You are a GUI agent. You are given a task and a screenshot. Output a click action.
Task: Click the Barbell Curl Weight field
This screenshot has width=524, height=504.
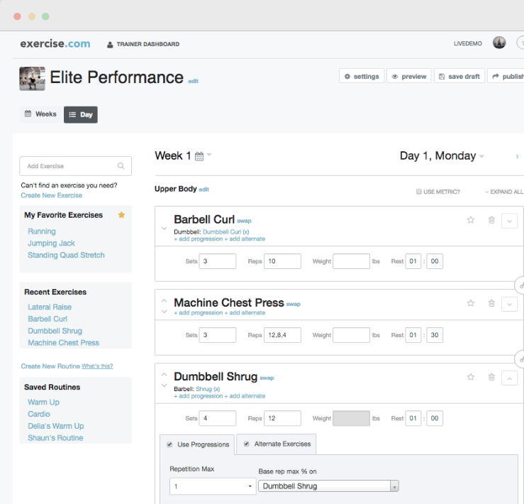pos(351,261)
